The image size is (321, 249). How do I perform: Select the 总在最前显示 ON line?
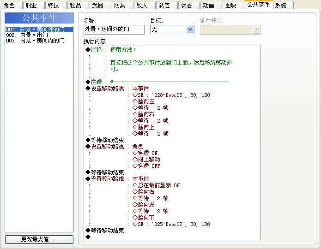[x=172, y=185]
